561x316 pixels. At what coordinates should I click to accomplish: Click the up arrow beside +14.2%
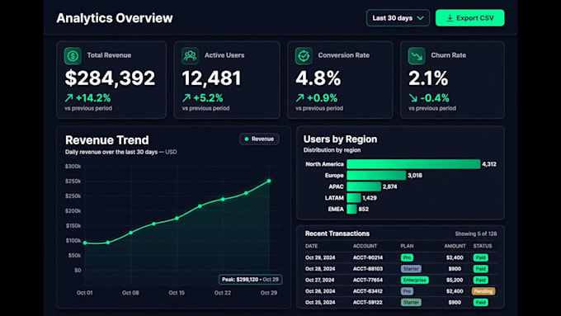68,97
